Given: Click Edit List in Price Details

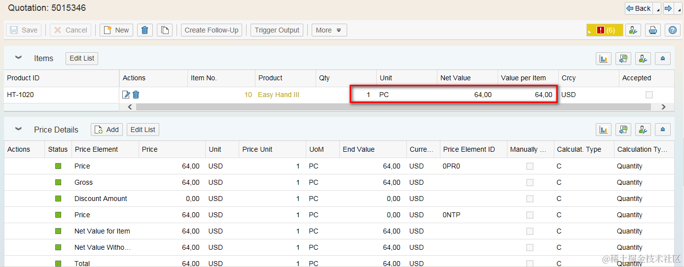Looking at the screenshot, I should pos(143,130).
